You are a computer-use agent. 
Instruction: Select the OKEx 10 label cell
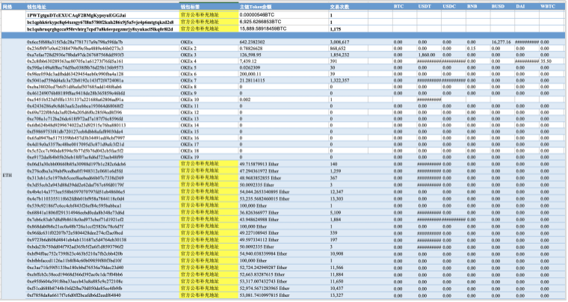tap(190, 99)
